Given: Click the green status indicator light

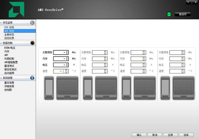Looking at the screenshot, I should (x=169, y=14).
